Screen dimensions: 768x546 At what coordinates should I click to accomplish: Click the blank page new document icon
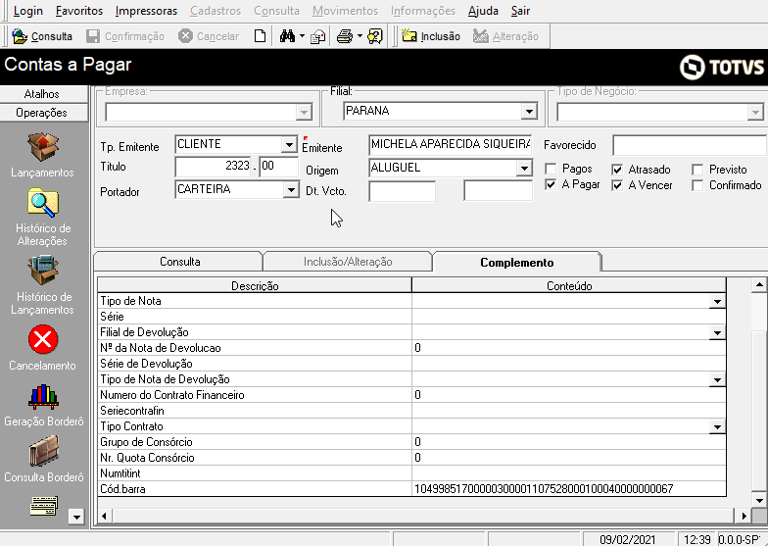(261, 36)
